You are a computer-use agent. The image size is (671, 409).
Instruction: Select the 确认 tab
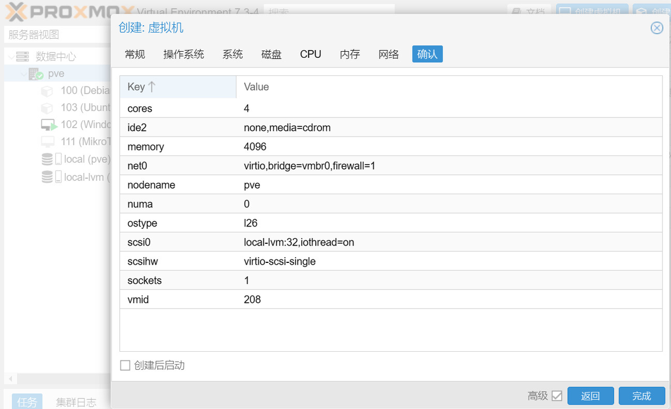427,54
